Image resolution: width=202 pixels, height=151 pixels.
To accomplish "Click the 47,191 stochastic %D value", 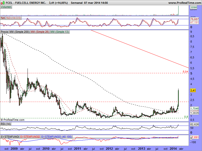I will (194, 22).
